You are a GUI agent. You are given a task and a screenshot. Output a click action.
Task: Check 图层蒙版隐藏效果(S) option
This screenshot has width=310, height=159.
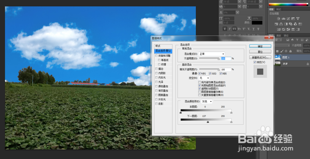click(x=199, y=92)
